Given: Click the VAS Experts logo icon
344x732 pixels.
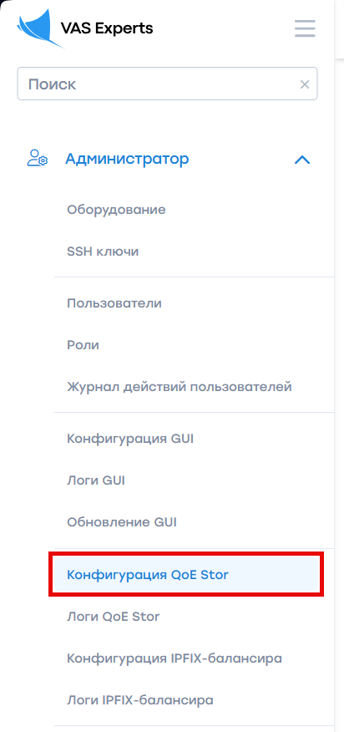Looking at the screenshot, I should click(39, 30).
